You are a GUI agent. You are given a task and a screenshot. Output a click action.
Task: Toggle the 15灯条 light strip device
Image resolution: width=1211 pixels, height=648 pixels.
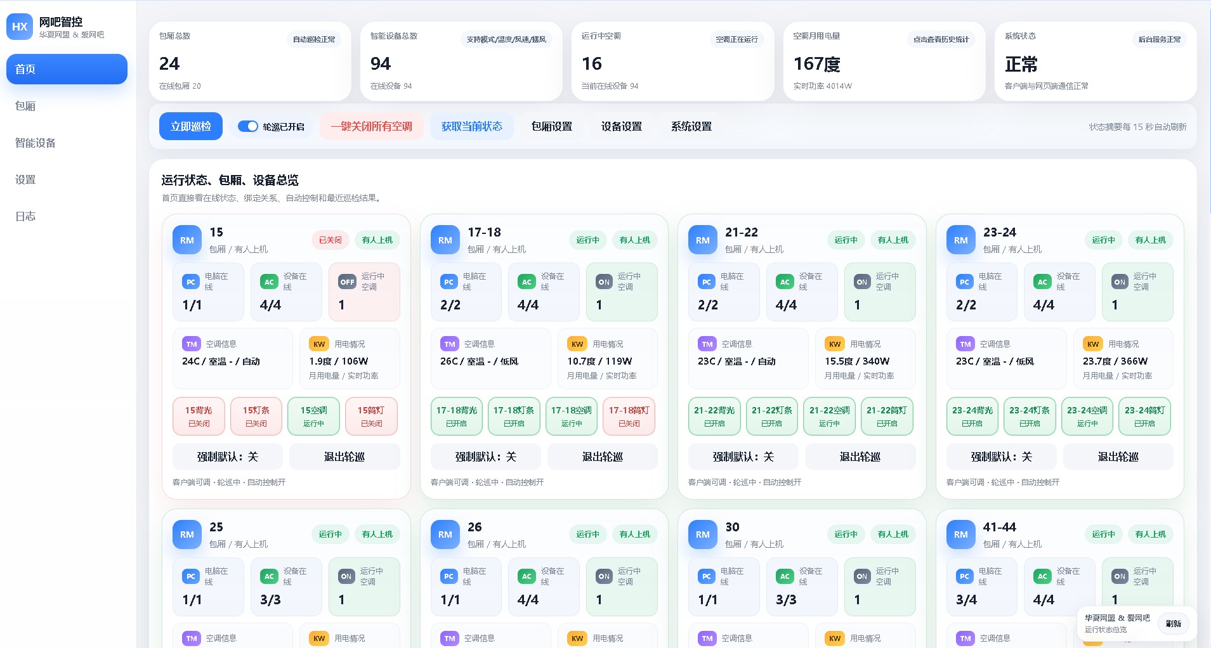[256, 417]
